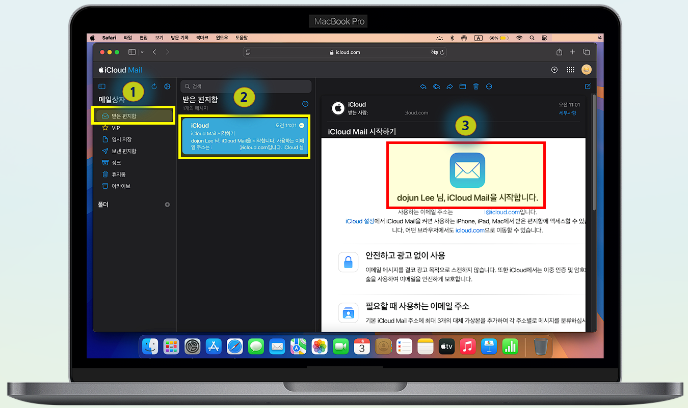This screenshot has width=688, height=408.
Task: Open Wi-Fi menu in menu bar
Action: 519,38
